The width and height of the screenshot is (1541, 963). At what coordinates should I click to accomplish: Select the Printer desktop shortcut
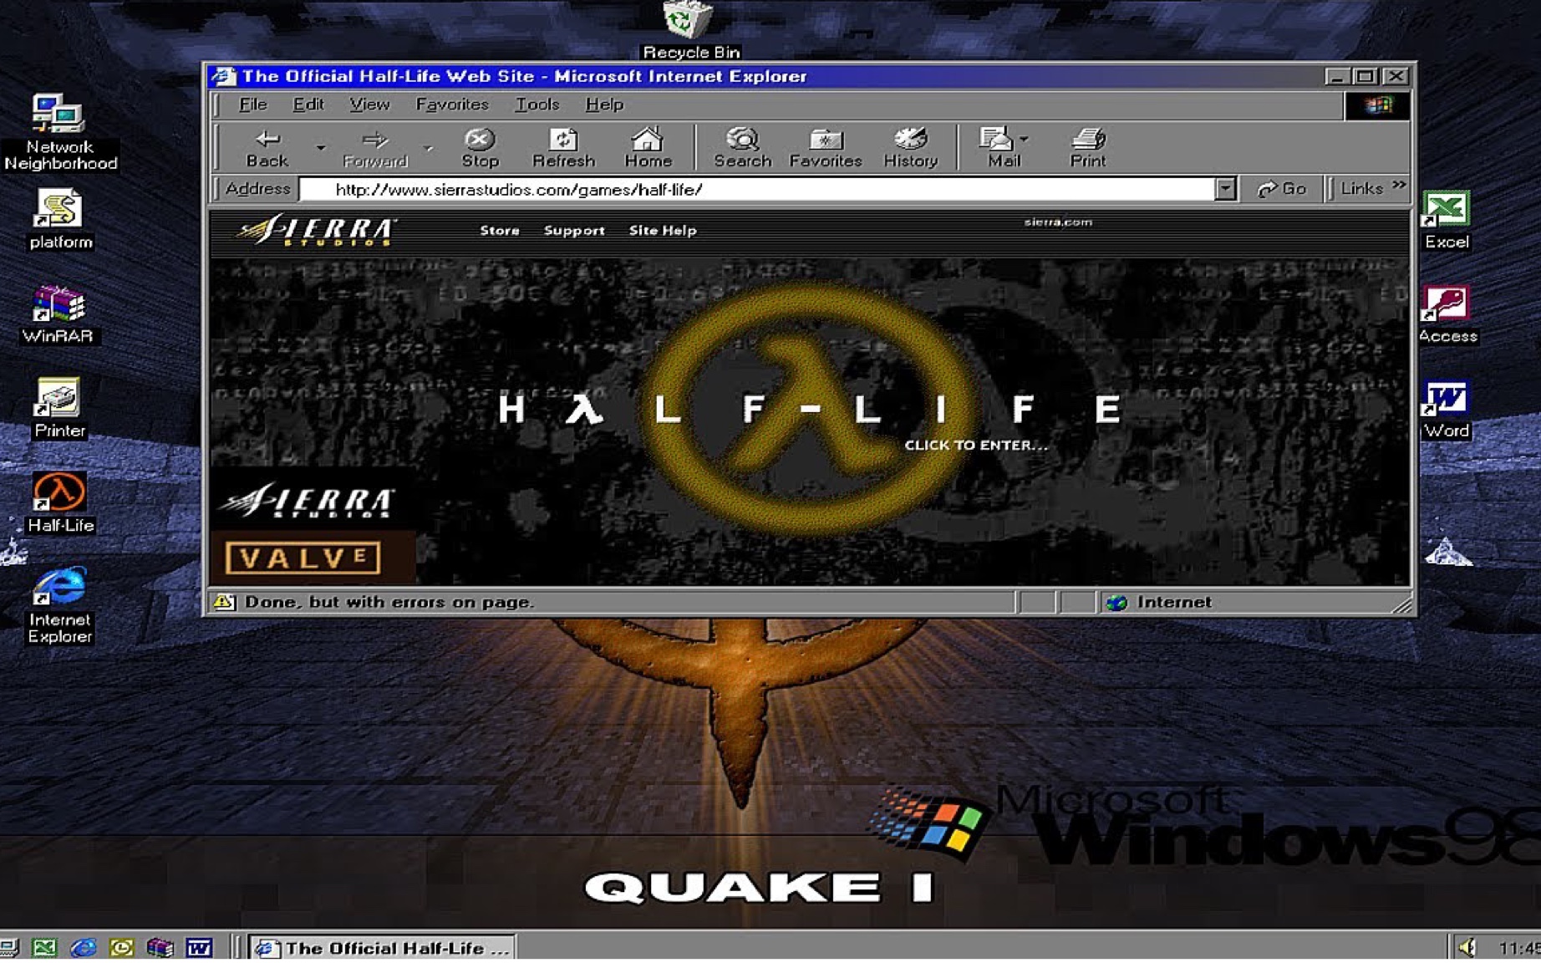pyautogui.click(x=59, y=408)
